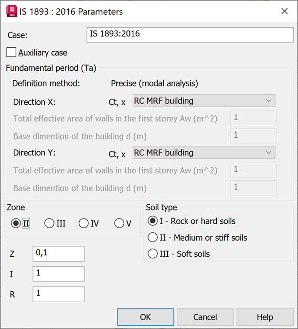Select Rock or hard soils type

point(153,221)
